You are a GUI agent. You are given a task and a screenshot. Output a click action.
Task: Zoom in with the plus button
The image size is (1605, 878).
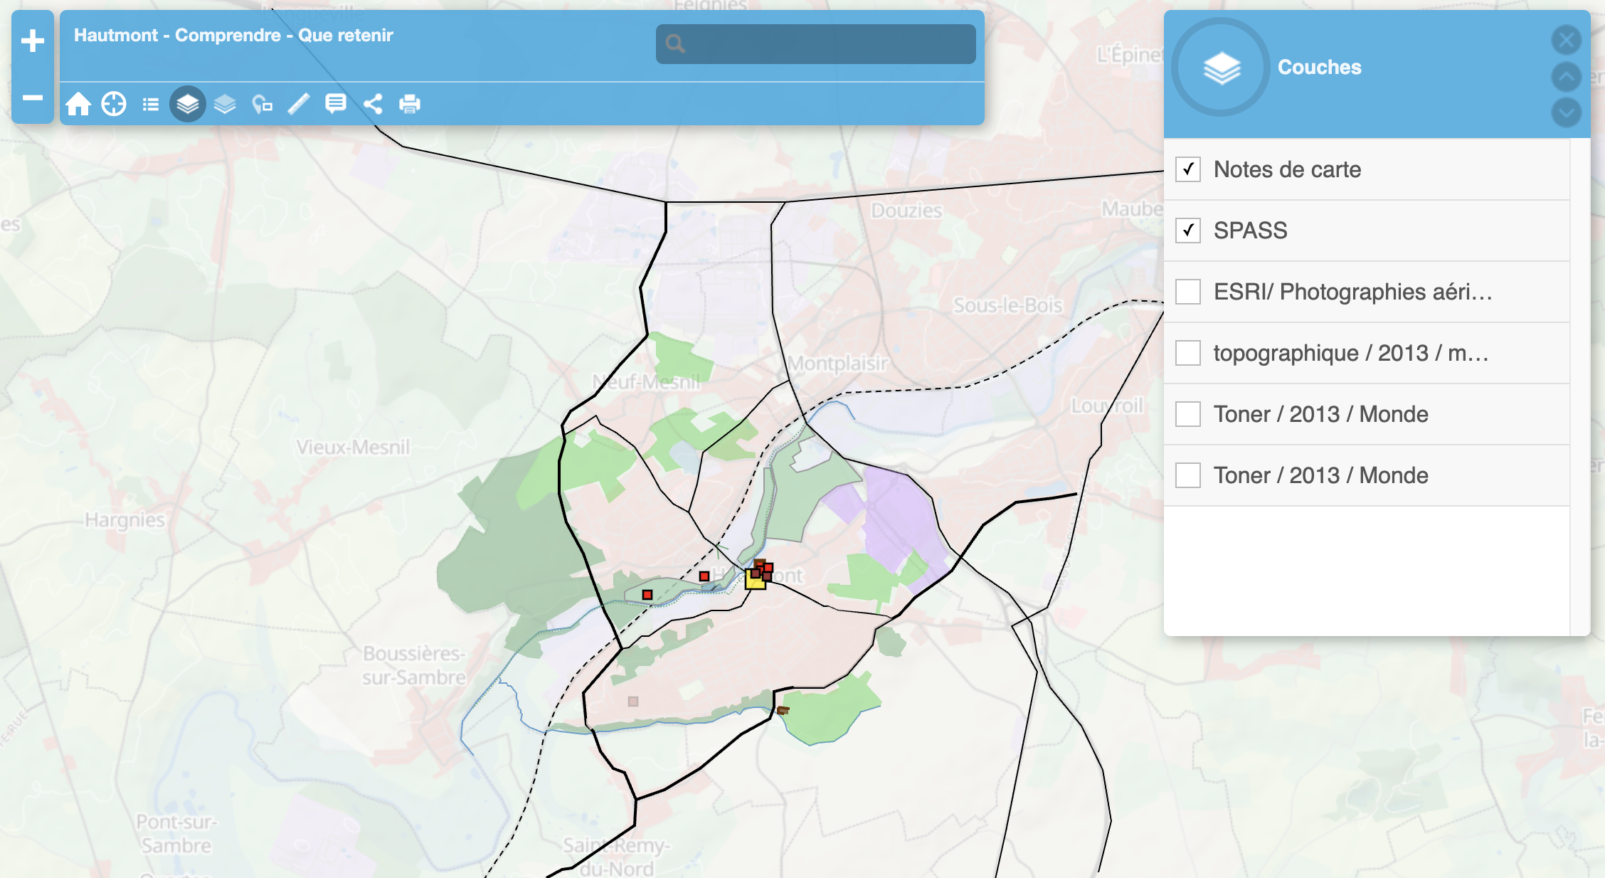pos(33,41)
